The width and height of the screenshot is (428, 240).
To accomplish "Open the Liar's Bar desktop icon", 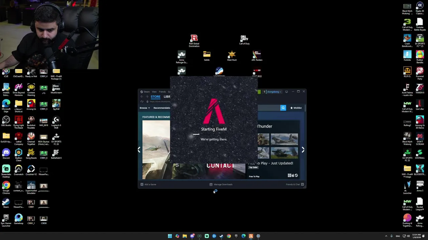I will (420, 105).
